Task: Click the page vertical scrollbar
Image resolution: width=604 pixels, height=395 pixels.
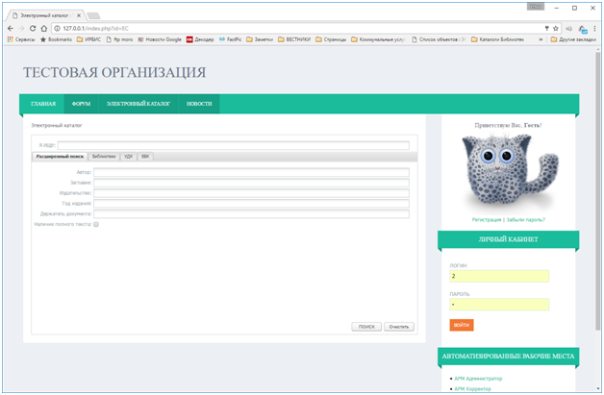Action: (x=597, y=192)
